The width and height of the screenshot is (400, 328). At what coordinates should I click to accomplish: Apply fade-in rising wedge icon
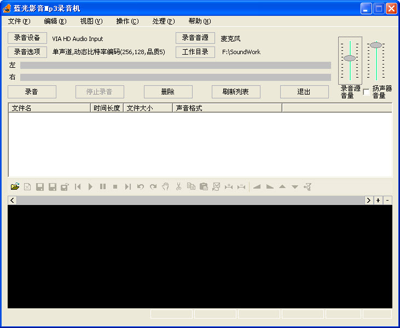pos(257,187)
